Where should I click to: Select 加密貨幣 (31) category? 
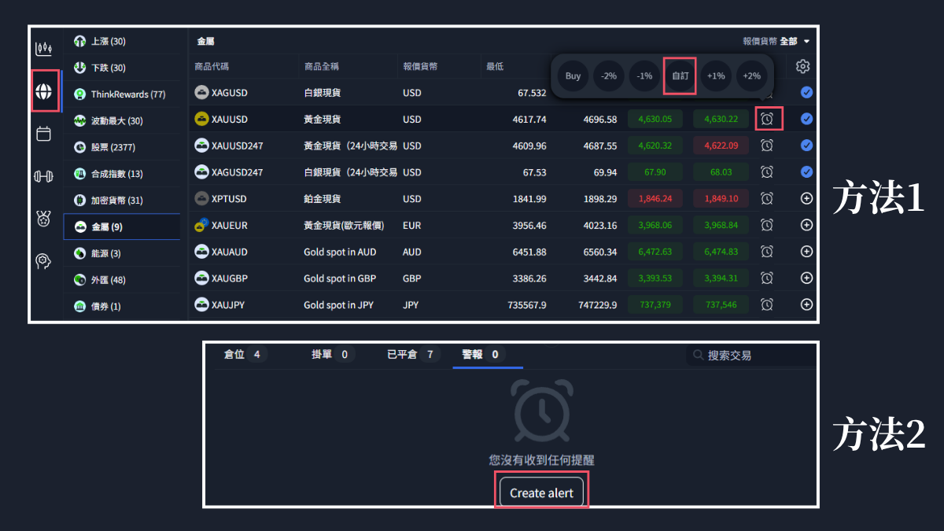click(122, 201)
